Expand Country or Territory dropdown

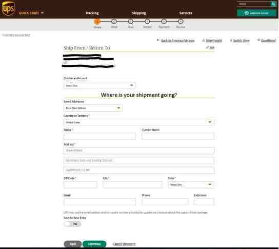pos(139,122)
